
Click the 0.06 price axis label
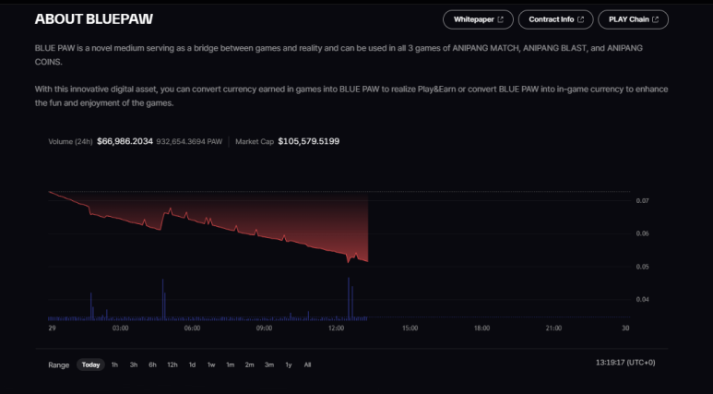(642, 233)
